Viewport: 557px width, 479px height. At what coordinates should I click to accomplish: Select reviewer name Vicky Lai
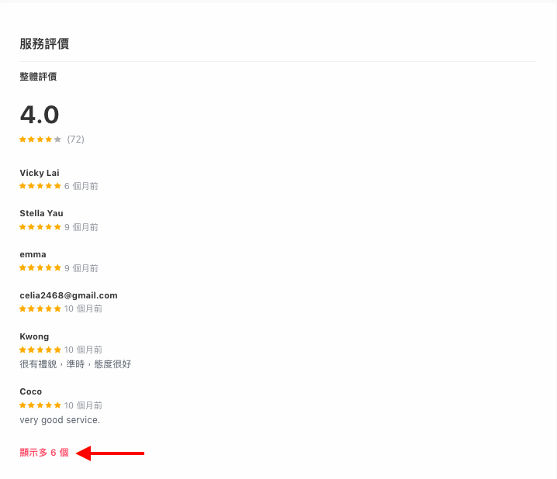click(x=40, y=173)
